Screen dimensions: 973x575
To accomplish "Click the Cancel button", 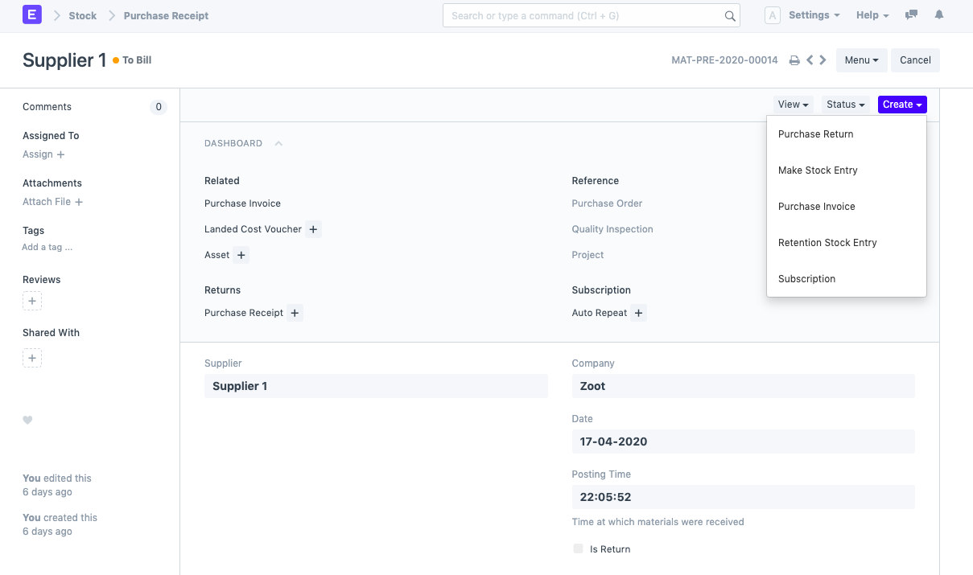I will (915, 60).
